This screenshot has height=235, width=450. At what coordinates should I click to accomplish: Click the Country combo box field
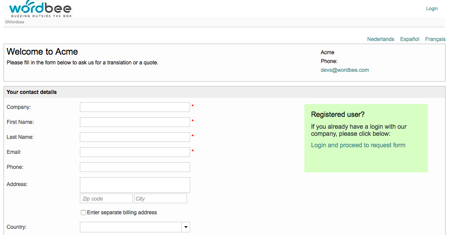131,227
